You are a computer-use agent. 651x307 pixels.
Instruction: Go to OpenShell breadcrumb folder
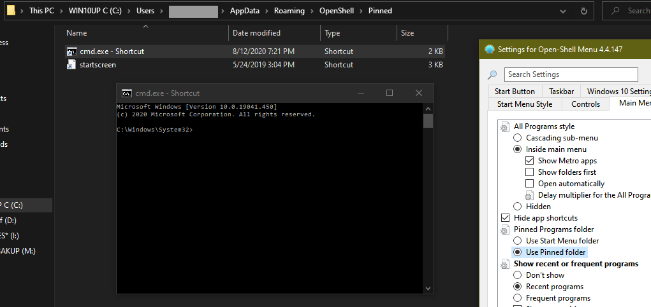pos(336,11)
